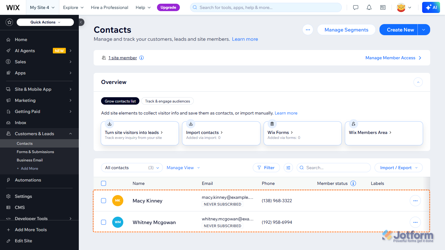Open the chat messages icon in top bar

coord(356,7)
